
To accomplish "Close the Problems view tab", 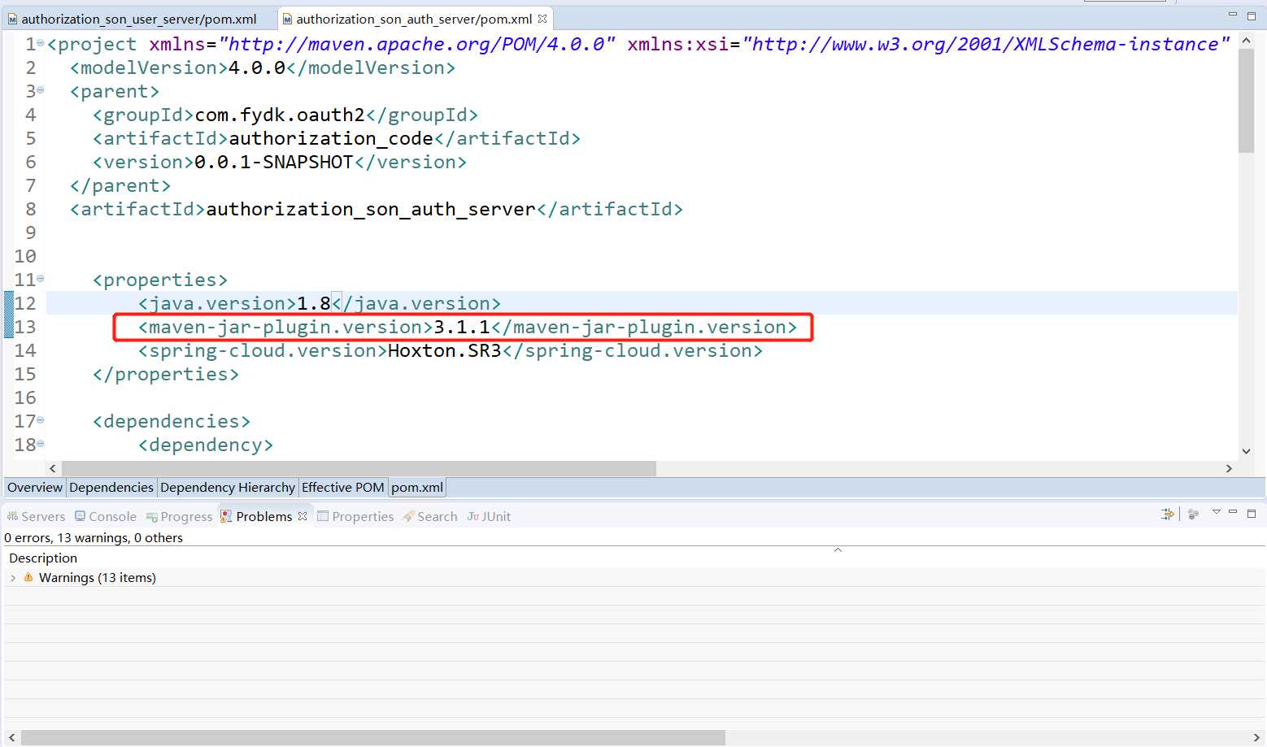I will click(x=303, y=516).
